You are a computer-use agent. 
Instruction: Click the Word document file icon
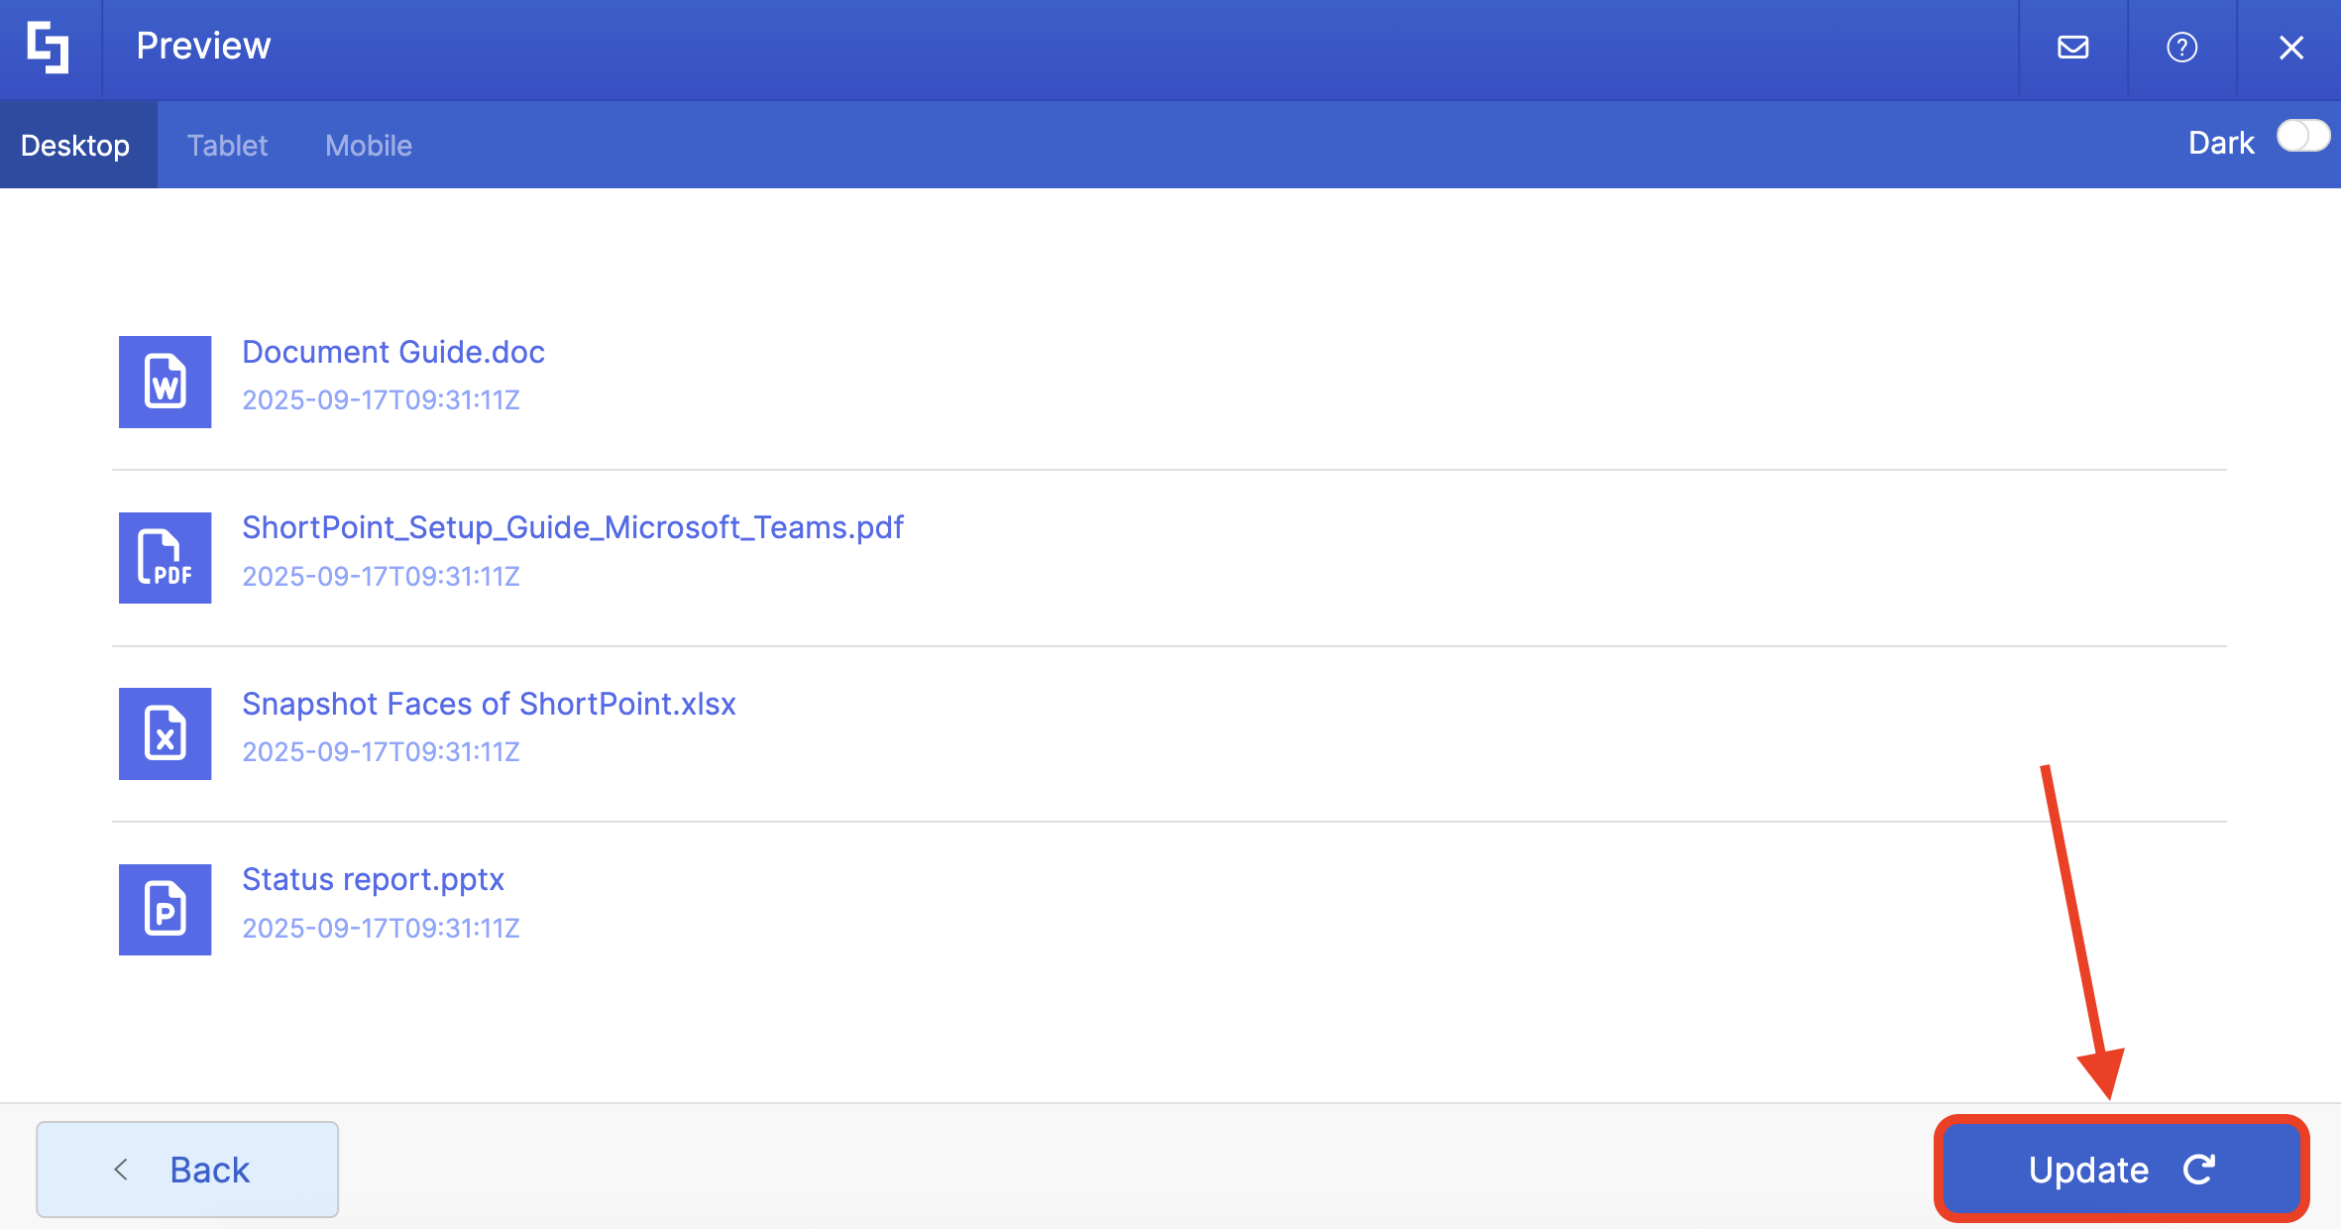coord(165,382)
